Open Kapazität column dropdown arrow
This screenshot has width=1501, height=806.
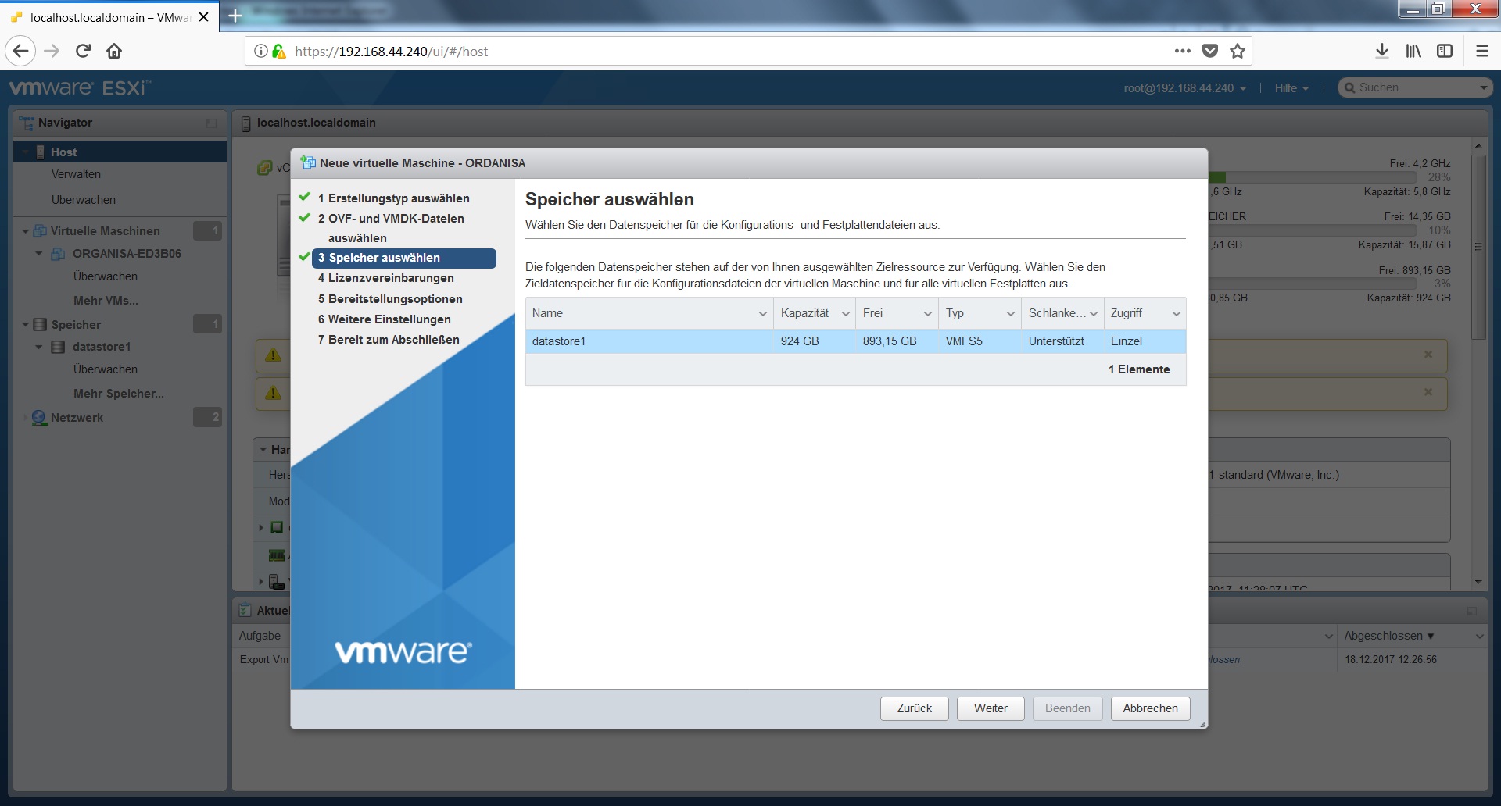coord(845,314)
